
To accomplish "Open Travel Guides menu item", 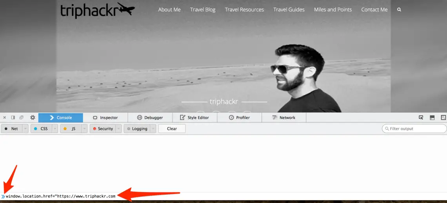I will [x=289, y=10].
